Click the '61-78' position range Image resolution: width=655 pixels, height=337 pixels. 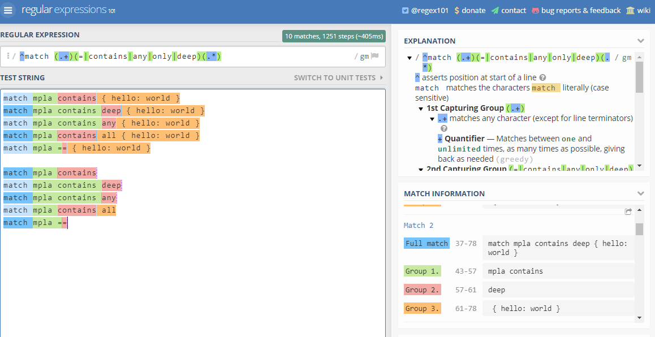coord(466,309)
